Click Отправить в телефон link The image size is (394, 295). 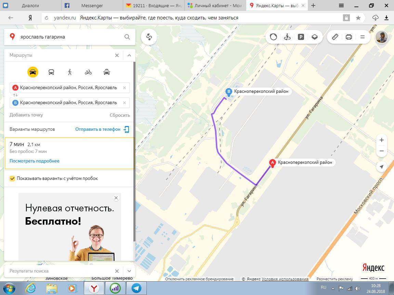click(102, 129)
